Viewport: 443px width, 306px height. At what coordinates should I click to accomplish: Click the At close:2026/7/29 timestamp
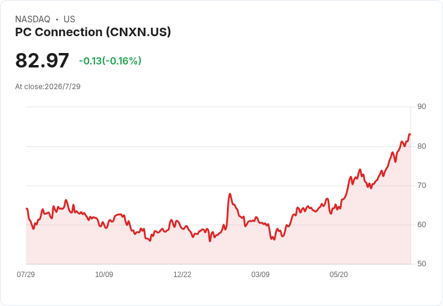click(x=48, y=87)
